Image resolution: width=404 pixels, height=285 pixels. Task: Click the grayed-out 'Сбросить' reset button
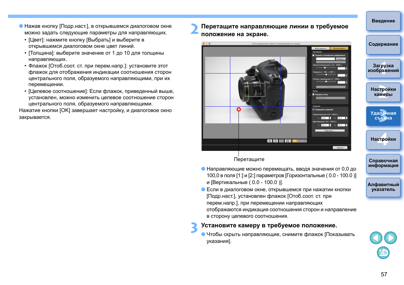click(331, 87)
